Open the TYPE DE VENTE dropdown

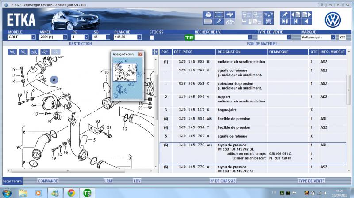(x=289, y=37)
